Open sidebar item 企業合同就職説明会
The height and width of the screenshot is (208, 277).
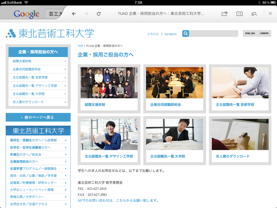[x=38, y=69]
